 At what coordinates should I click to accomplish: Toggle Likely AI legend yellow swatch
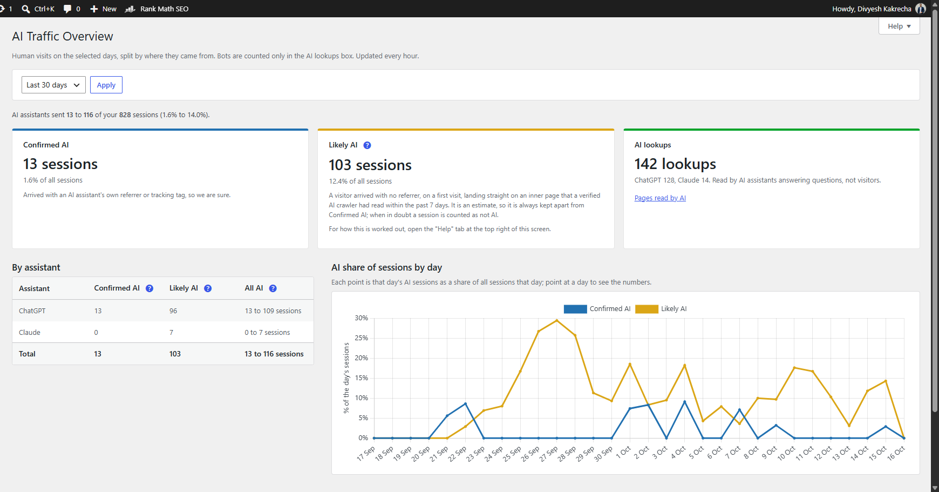click(x=647, y=309)
